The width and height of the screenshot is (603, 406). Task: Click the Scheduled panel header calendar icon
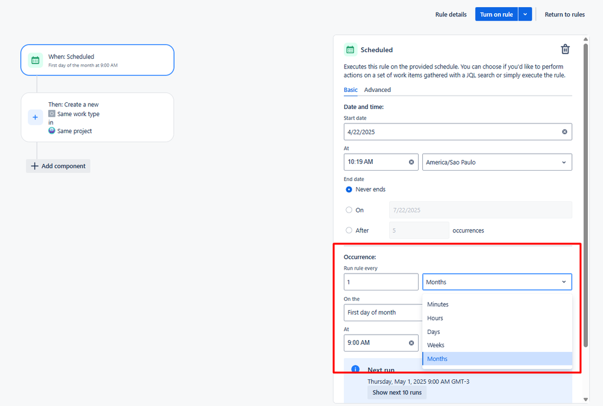[350, 50]
